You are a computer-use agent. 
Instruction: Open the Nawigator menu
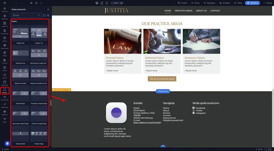click(x=209, y=3)
